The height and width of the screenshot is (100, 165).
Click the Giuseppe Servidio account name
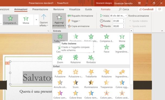tap(123, 3)
